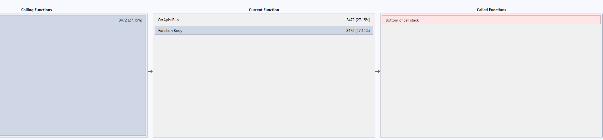Click the 'OrtApis::Run' name text
The width and height of the screenshot is (603, 140).
[168, 20]
